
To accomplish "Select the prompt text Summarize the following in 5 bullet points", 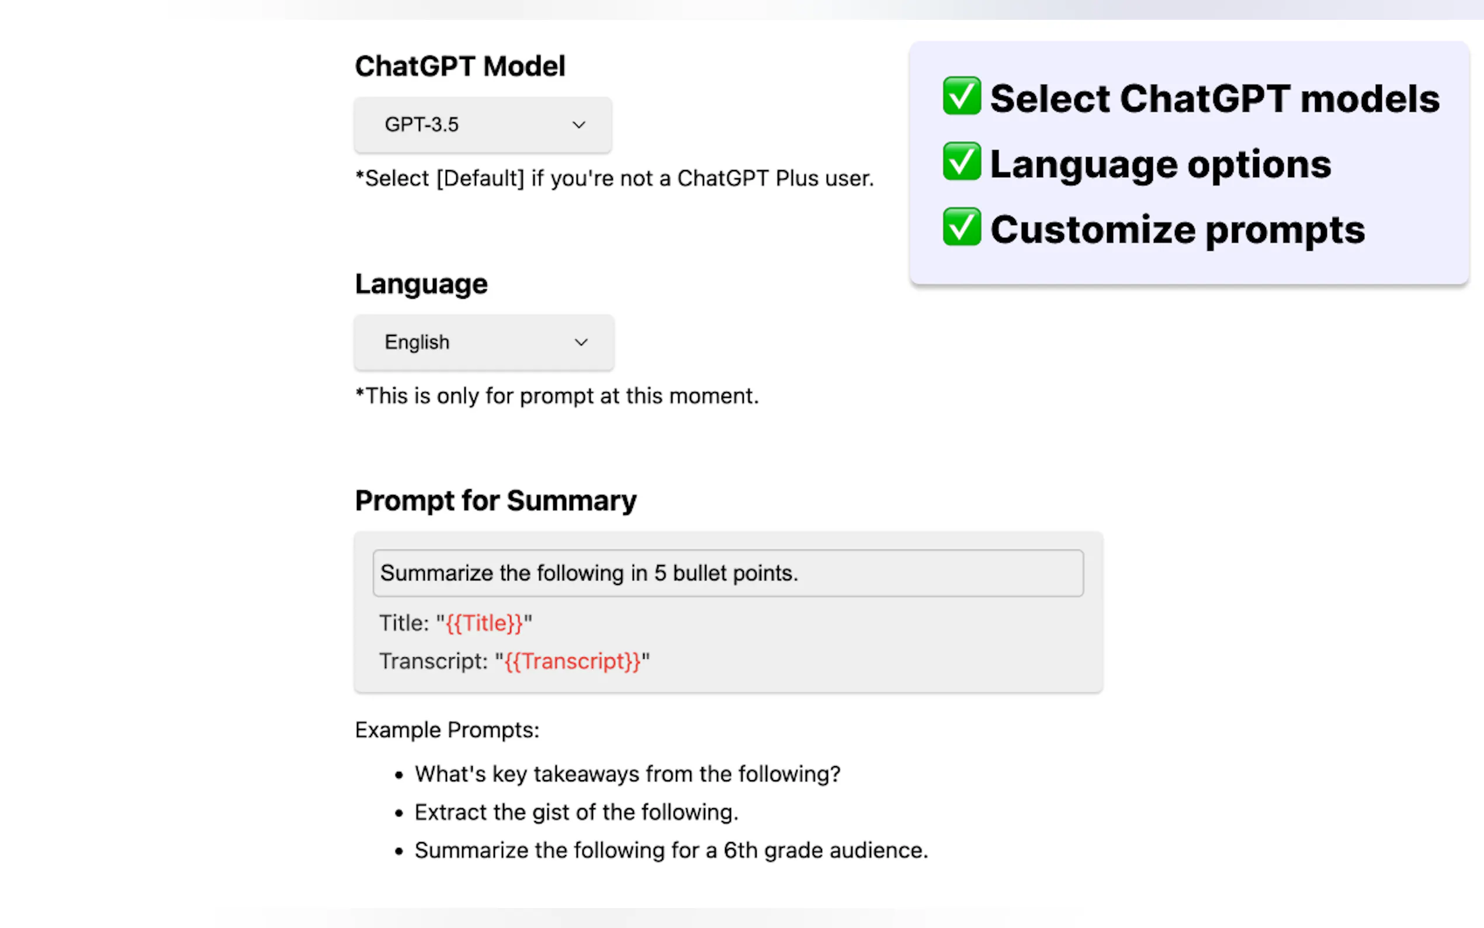I will tap(588, 573).
